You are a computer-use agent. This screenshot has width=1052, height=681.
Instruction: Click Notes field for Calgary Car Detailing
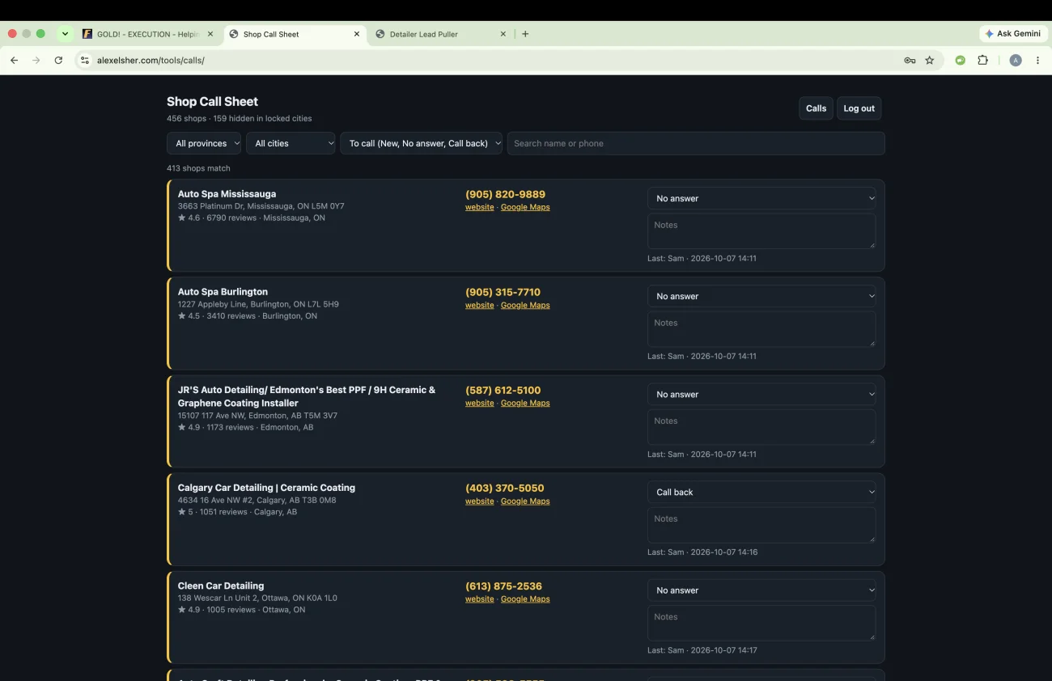click(761, 525)
